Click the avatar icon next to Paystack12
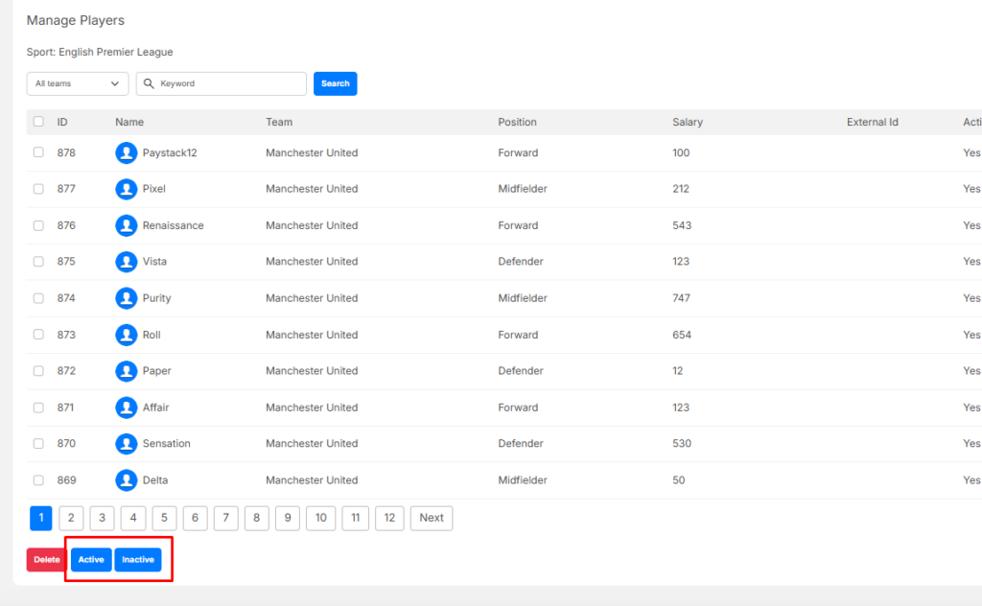Image resolution: width=982 pixels, height=606 pixels. (x=126, y=153)
